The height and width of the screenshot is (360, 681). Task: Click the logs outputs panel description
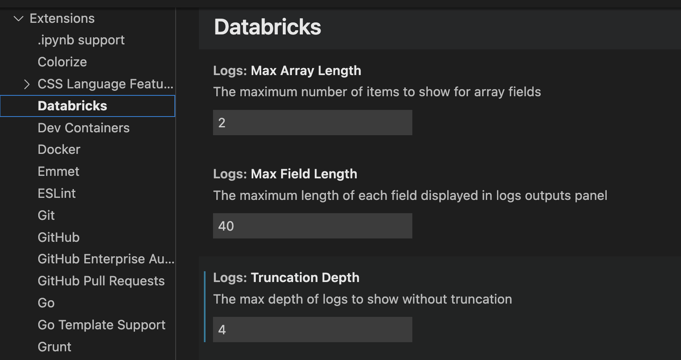[410, 196]
